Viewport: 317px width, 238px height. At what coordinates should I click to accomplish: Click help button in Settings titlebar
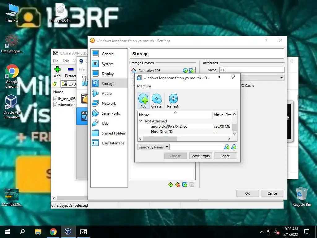(x=266, y=41)
